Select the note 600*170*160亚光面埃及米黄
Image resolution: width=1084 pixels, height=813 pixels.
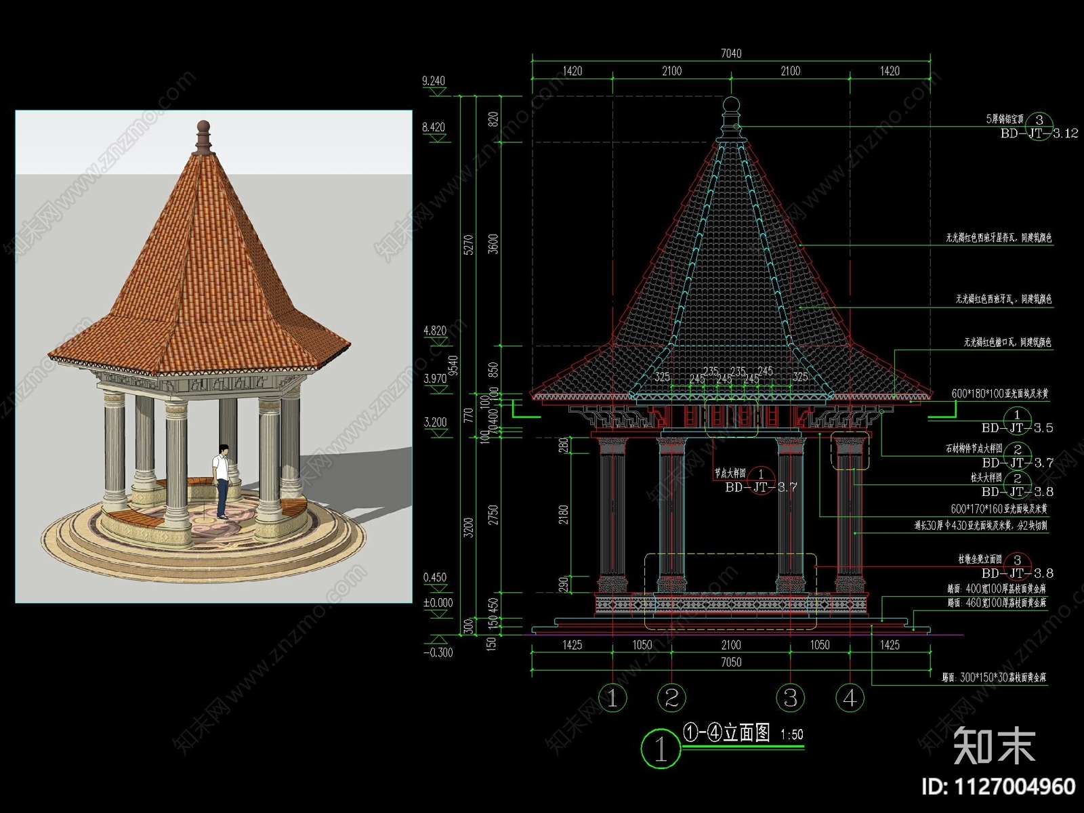[999, 509]
